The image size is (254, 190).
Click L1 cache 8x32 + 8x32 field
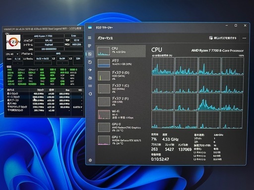point(43,58)
